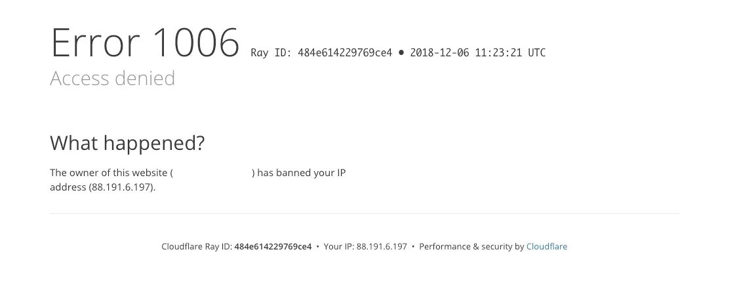The height and width of the screenshot is (292, 737).
Task: Click the Ray ID value beside the heading
Action: (344, 52)
